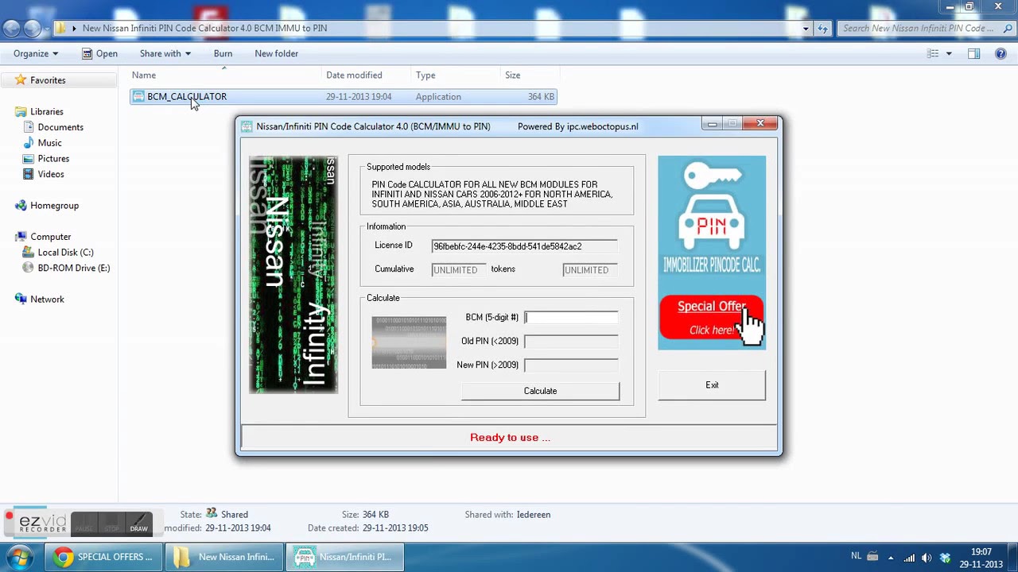Image resolution: width=1018 pixels, height=572 pixels.
Task: Click the on-screen keyboard tray icon
Action: [x=872, y=558]
